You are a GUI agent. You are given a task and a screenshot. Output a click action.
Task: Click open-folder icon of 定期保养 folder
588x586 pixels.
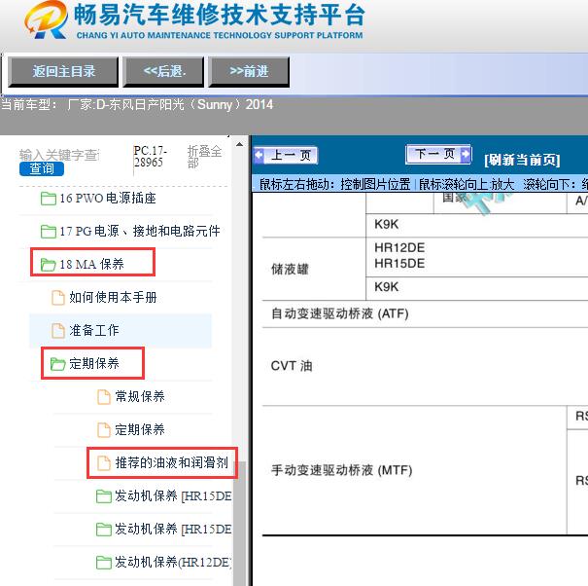point(57,364)
